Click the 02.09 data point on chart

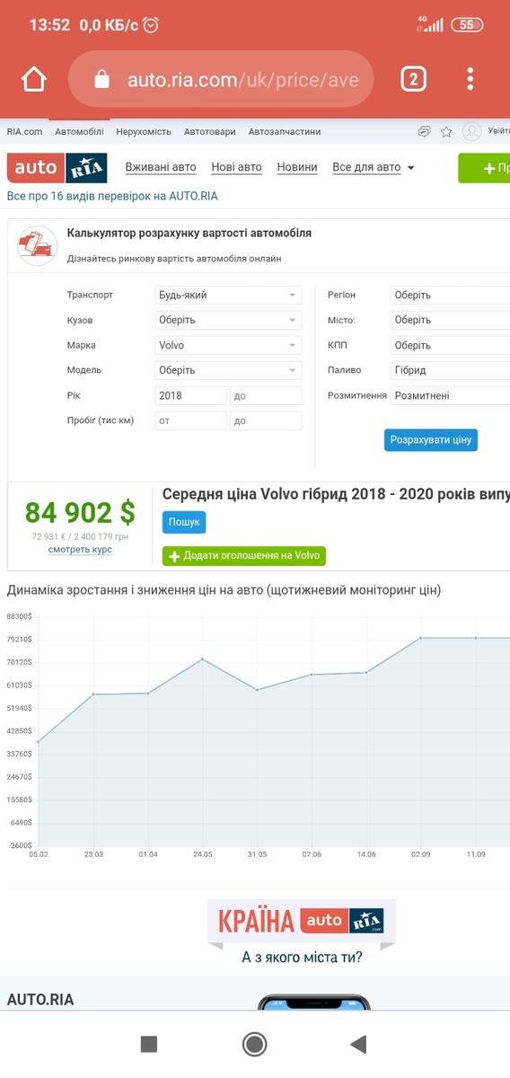pyautogui.click(x=420, y=638)
